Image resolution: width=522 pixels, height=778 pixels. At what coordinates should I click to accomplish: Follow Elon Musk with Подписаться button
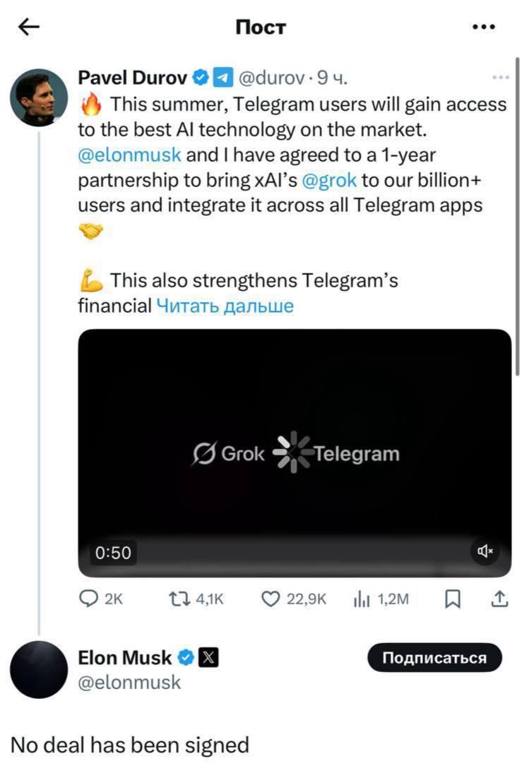(x=434, y=657)
